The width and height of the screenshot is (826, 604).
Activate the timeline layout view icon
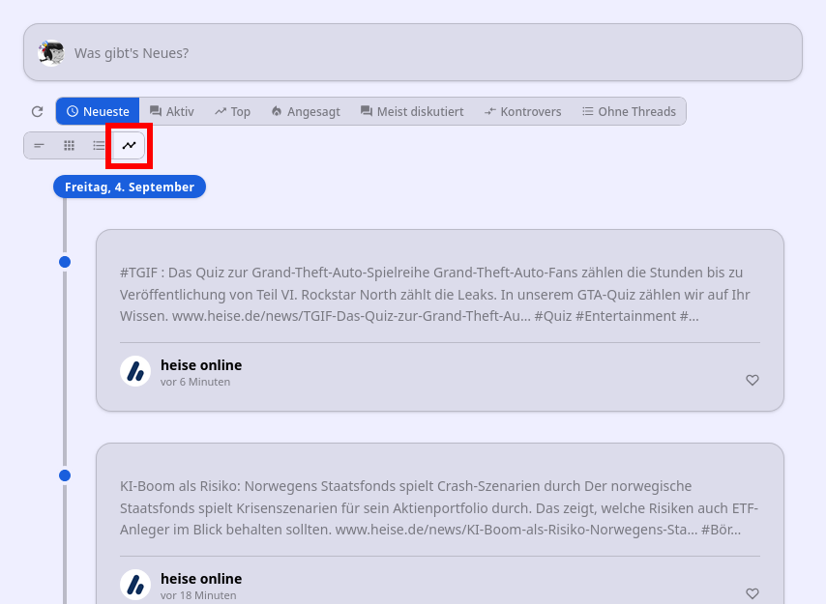129,146
